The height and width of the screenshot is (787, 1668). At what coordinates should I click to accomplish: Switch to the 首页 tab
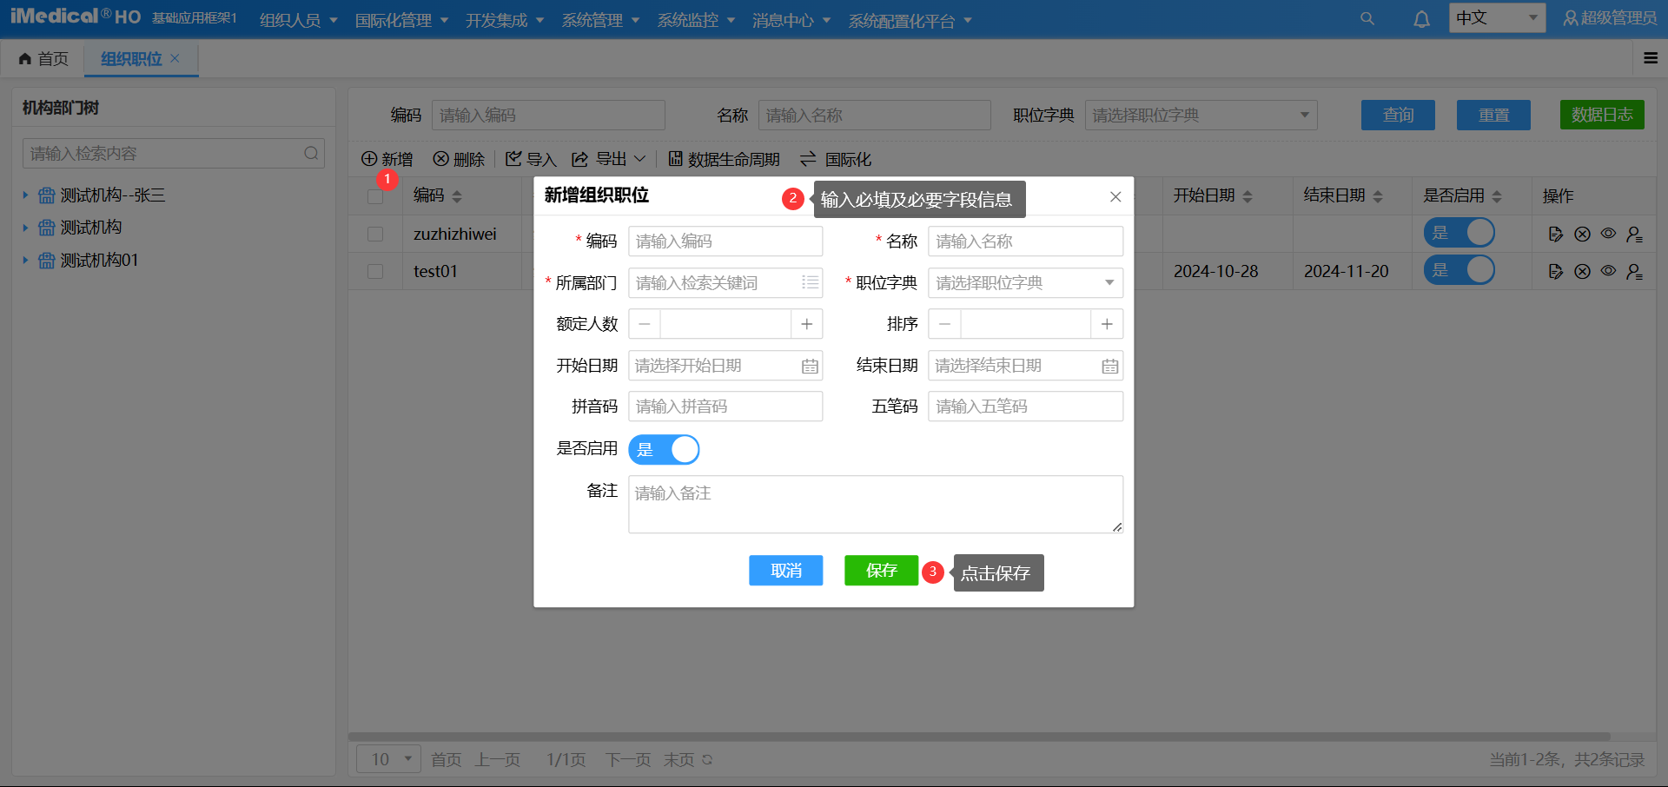[43, 59]
